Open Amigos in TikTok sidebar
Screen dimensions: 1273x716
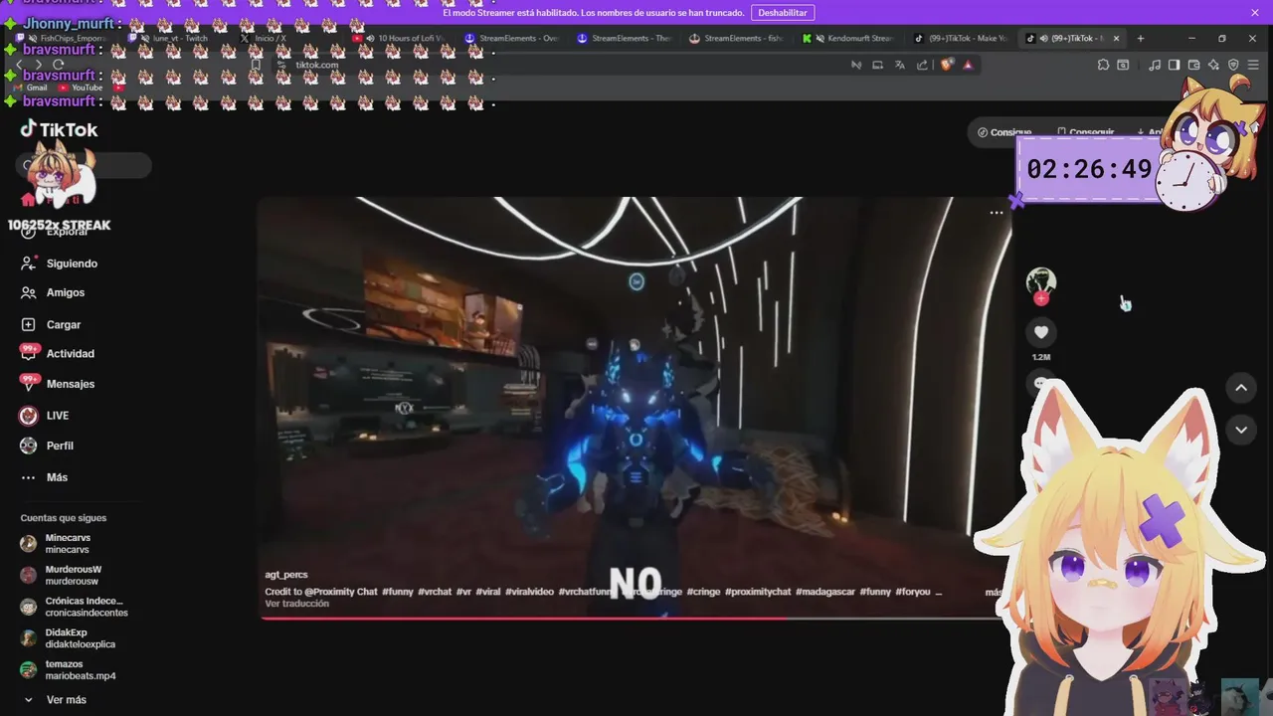(54, 292)
